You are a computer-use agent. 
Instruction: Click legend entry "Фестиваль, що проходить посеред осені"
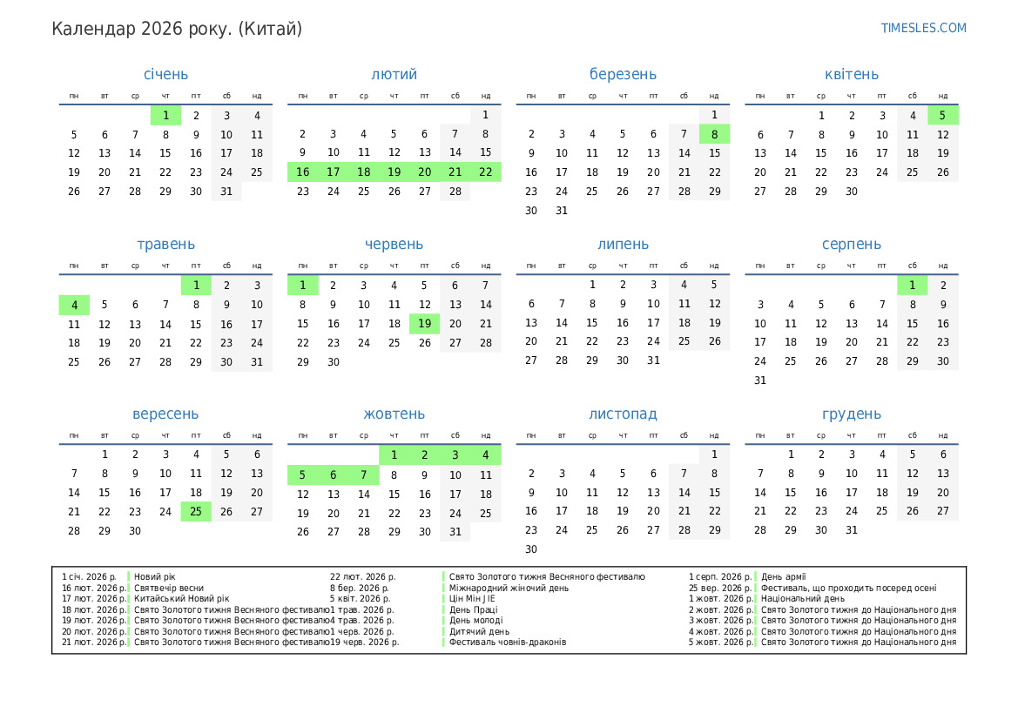848,589
